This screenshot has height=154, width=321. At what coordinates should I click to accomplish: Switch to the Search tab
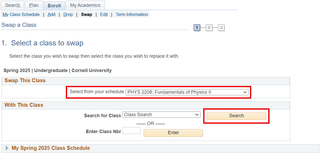click(13, 5)
